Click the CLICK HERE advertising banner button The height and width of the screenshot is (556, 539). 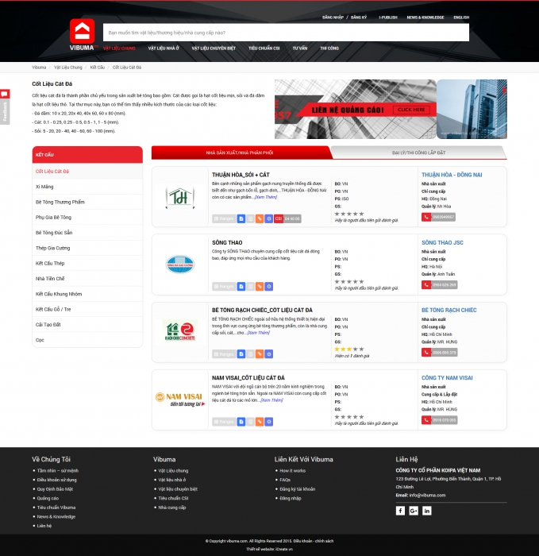[x=411, y=110]
